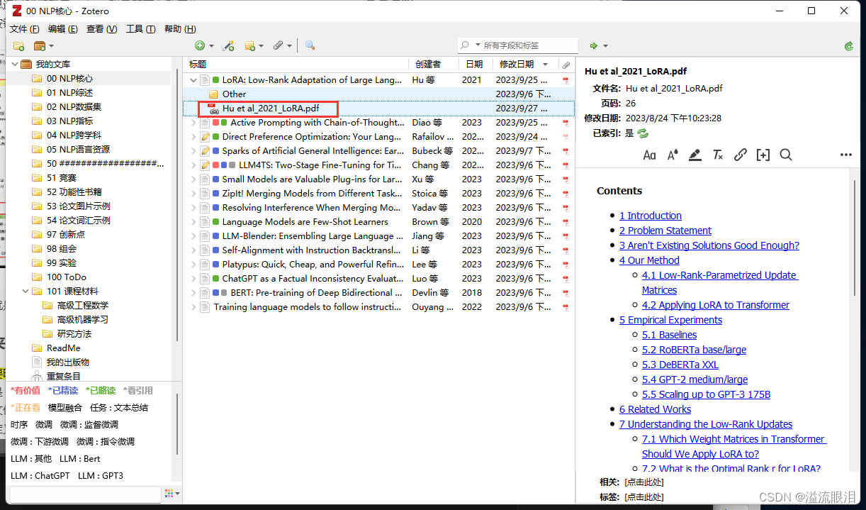
Task: Click the green New Item plus icon
Action: click(203, 45)
